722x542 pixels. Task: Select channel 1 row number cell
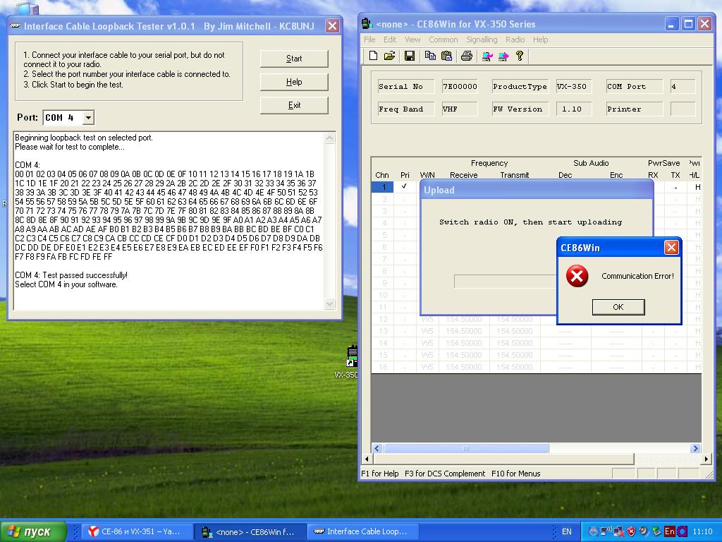pos(383,186)
